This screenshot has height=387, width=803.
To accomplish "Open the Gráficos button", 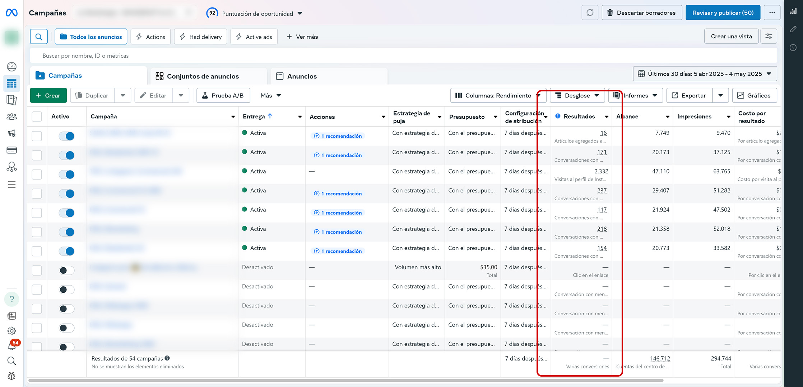I will (x=755, y=95).
